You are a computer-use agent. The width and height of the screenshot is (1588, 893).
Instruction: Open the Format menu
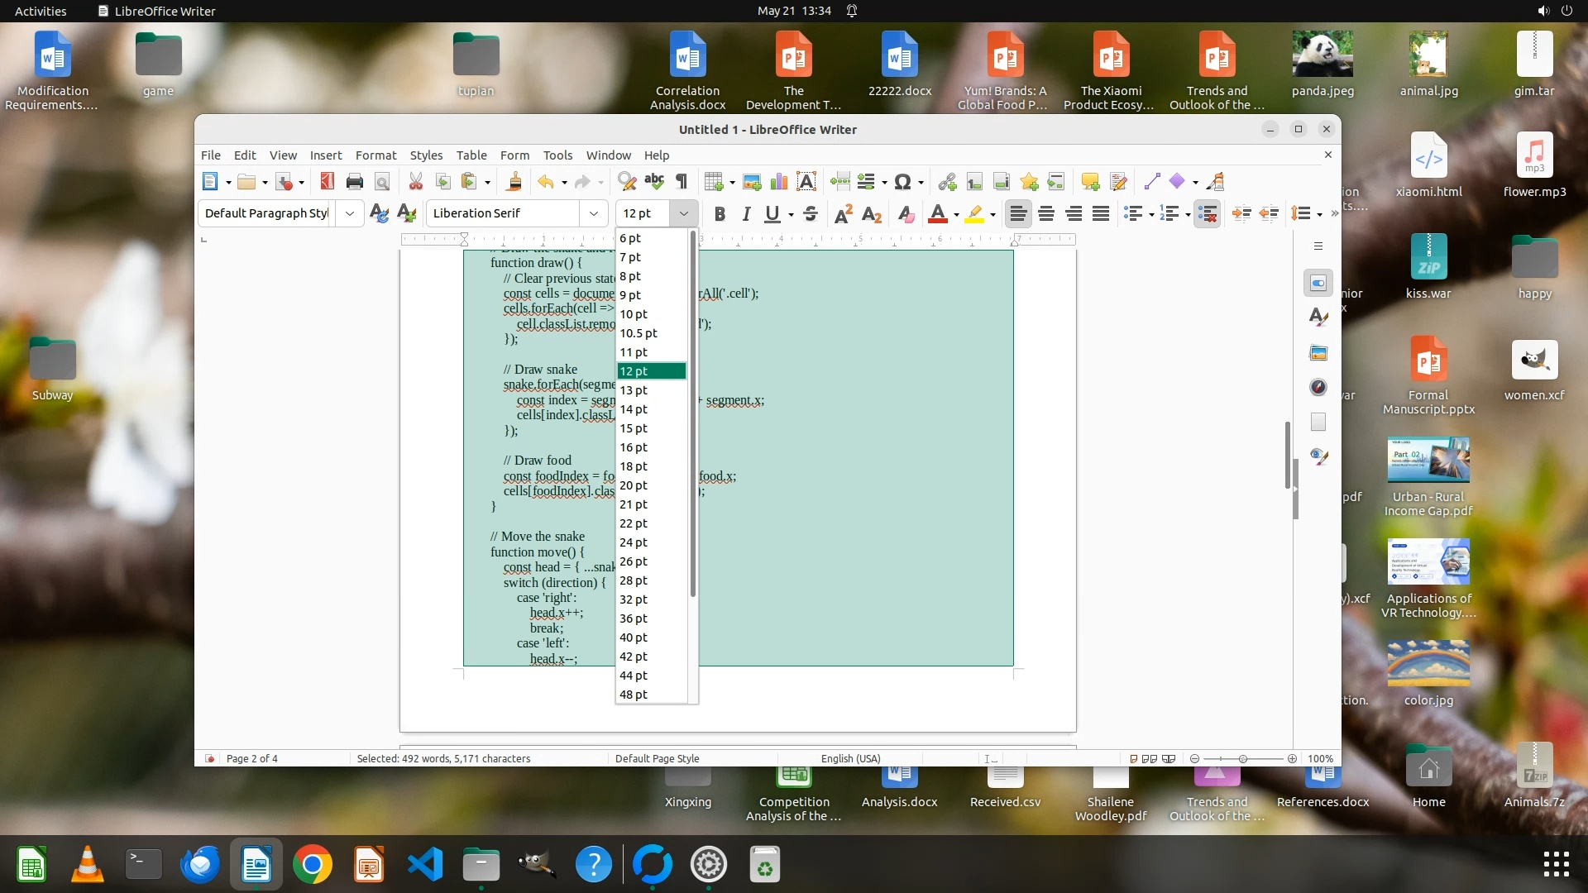pyautogui.click(x=375, y=155)
